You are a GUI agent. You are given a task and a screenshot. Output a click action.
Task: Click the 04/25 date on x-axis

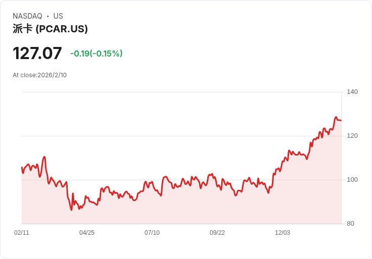tap(87, 233)
